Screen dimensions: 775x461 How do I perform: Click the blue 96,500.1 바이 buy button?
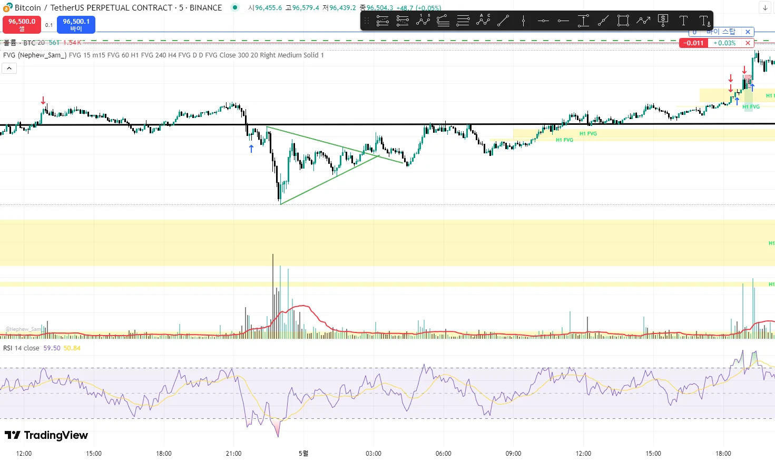[x=76, y=24]
